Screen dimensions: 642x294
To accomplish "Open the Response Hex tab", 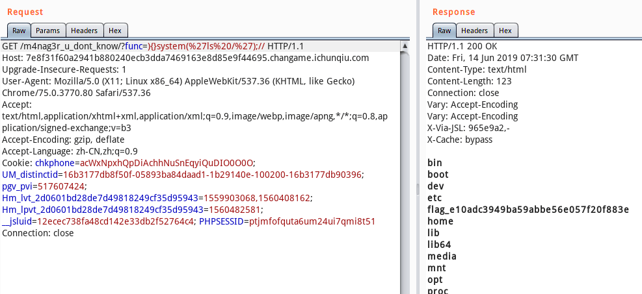I will click(505, 31).
